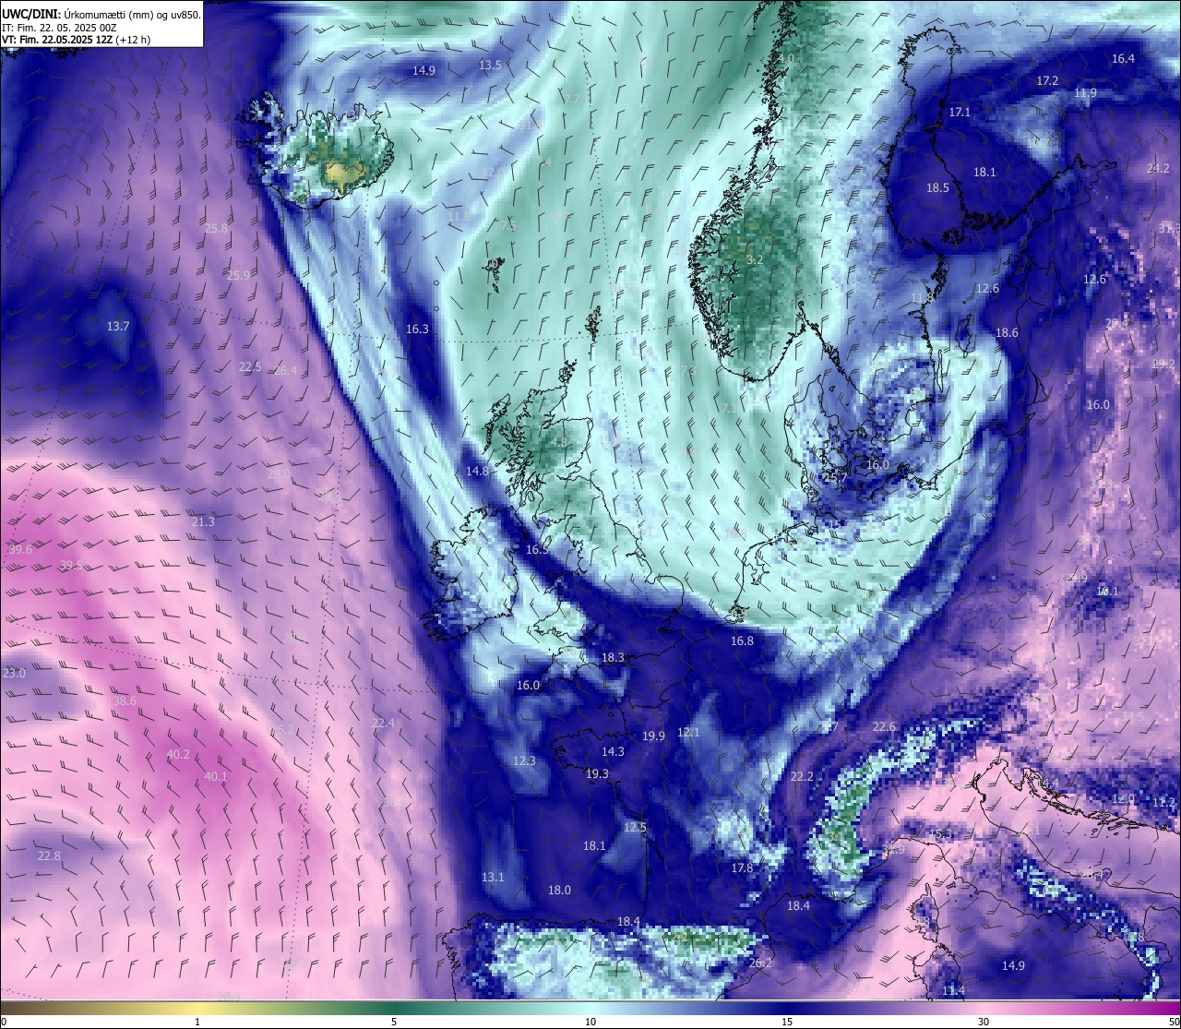
Task: Select the colour scale label 10
Action: pos(590,1022)
